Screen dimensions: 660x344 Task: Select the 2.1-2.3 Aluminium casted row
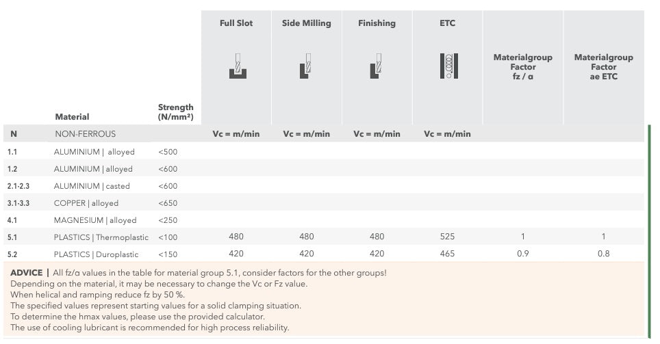324,186
